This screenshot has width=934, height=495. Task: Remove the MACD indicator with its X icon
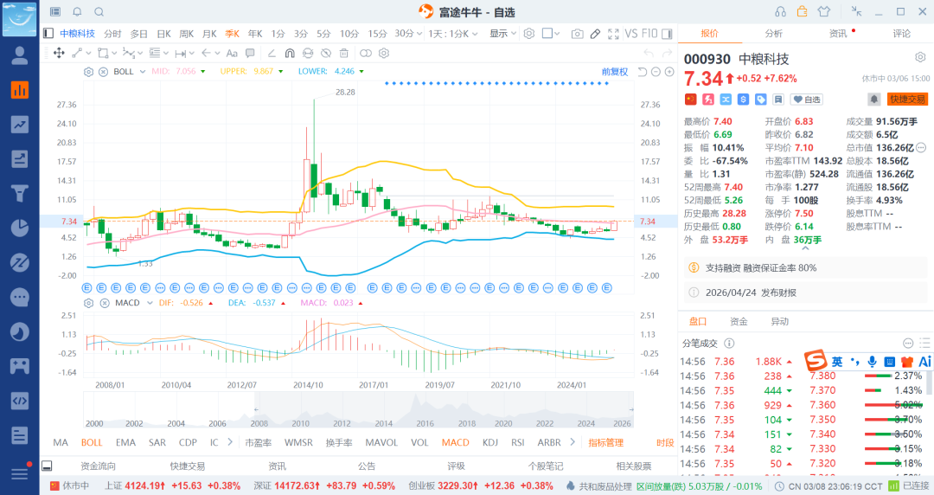(x=103, y=303)
